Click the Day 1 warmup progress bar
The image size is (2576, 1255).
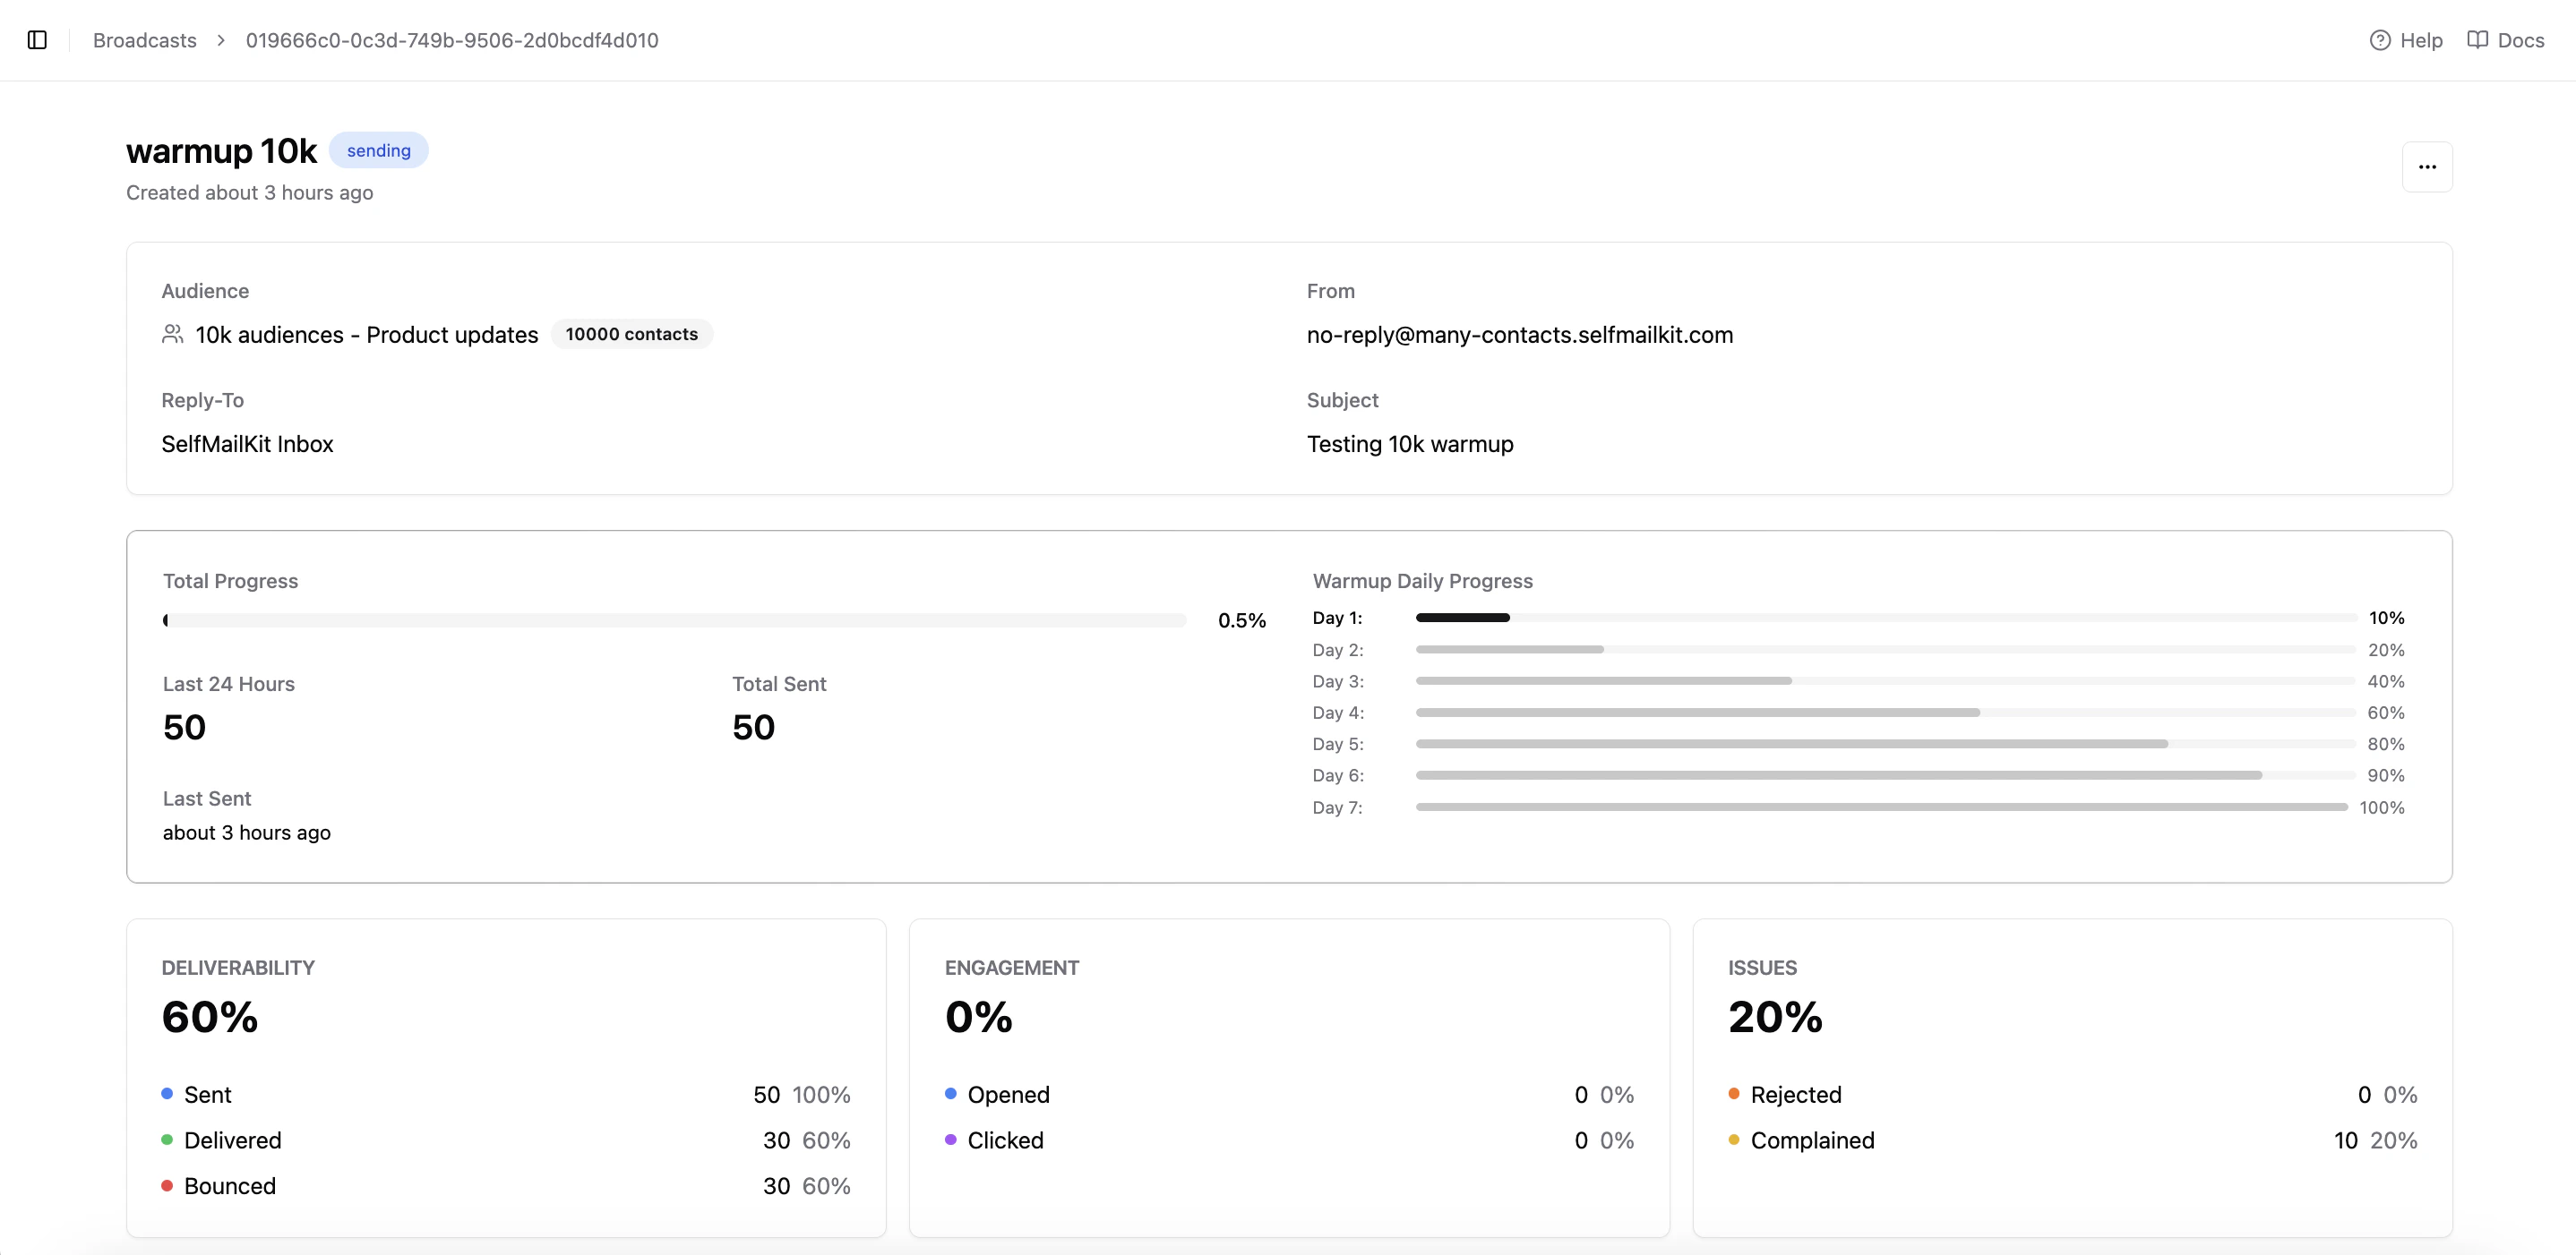[1885, 618]
